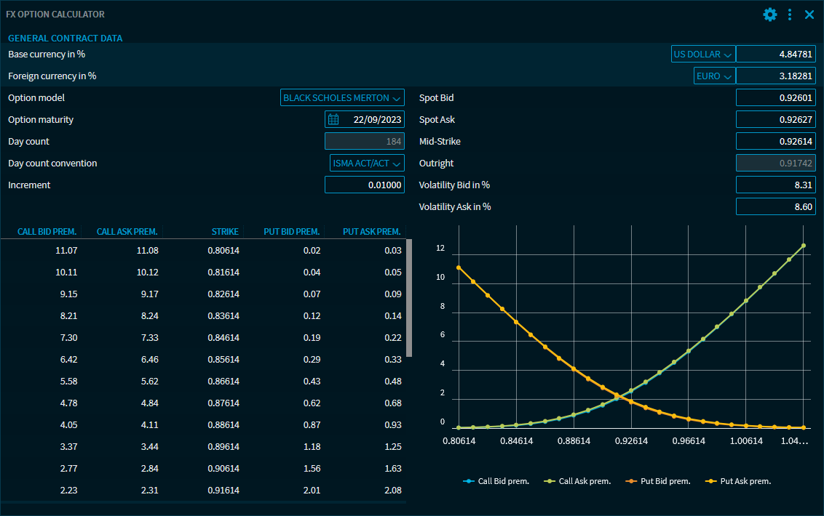Open the vertical three-dot options menu
824x516 pixels.
790,15
